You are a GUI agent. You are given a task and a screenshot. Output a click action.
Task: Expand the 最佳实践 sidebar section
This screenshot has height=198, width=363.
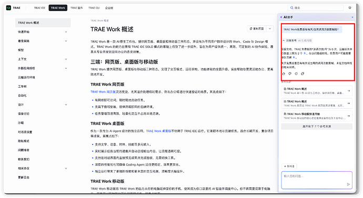(66, 41)
